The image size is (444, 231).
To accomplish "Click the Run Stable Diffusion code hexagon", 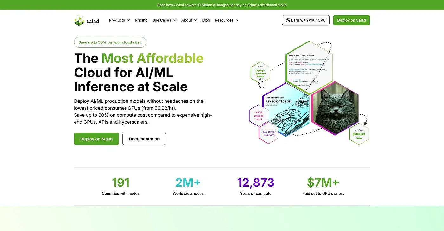I will (309, 67).
